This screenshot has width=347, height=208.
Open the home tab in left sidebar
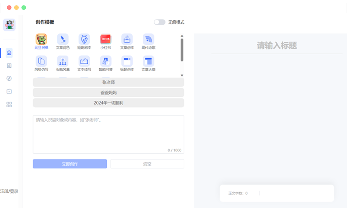pos(9,53)
